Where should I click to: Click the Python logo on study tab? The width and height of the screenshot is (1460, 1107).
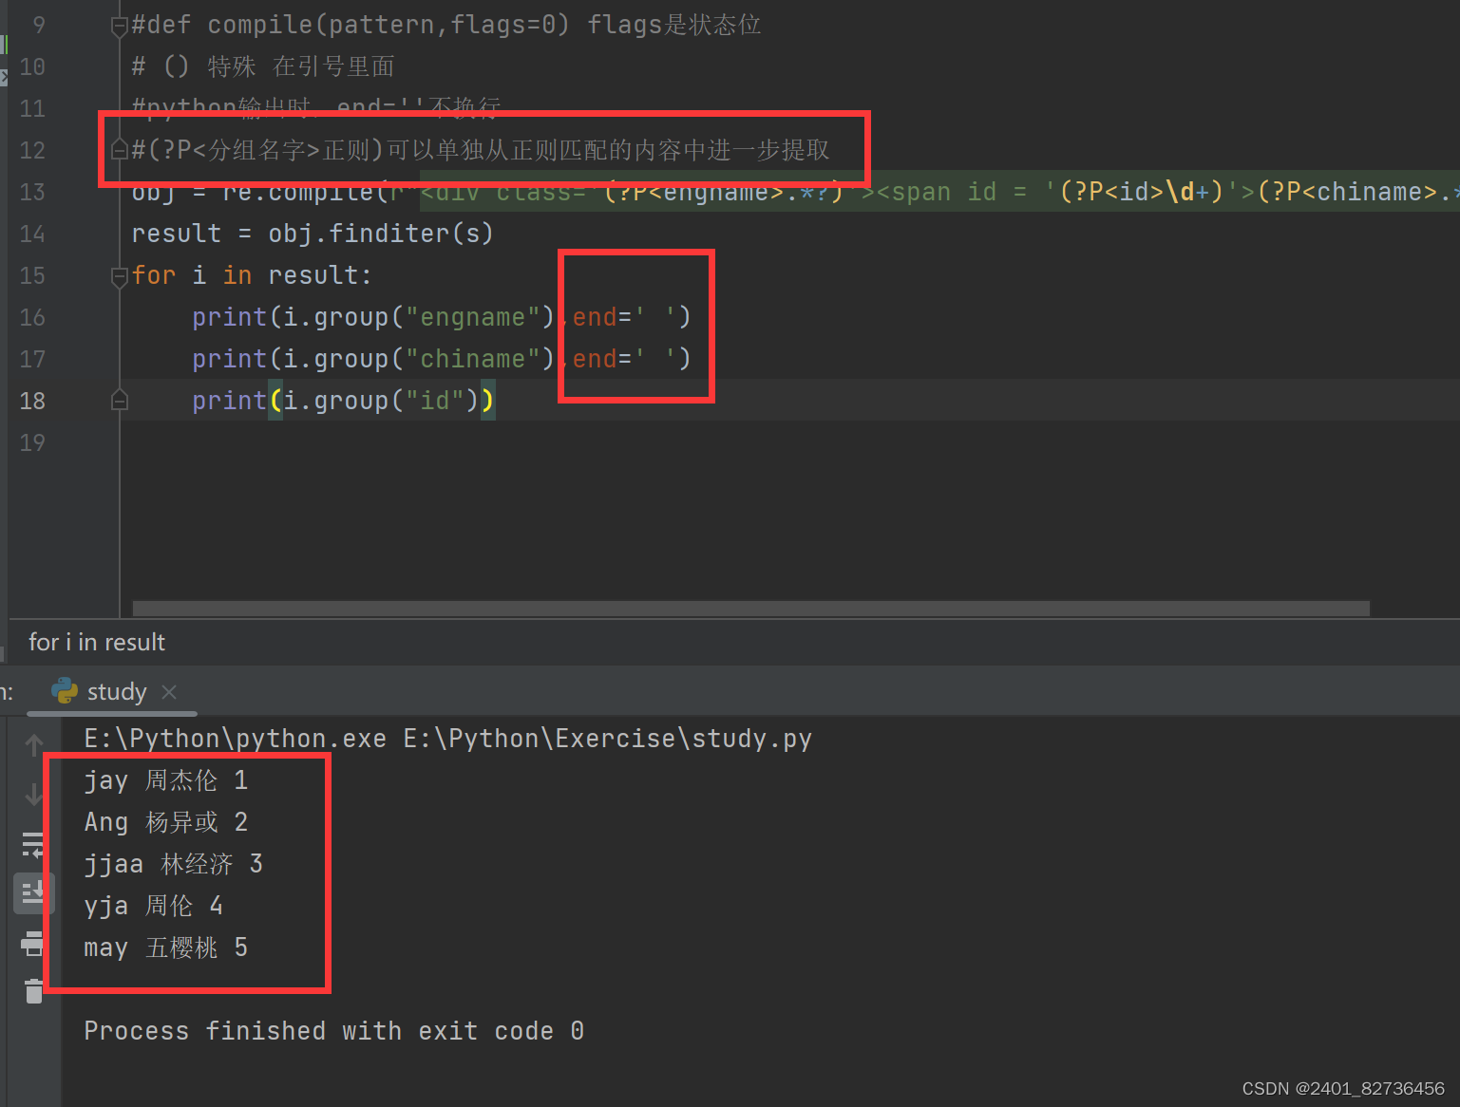(x=65, y=690)
